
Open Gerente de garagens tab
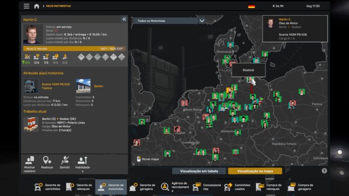coord(142,187)
